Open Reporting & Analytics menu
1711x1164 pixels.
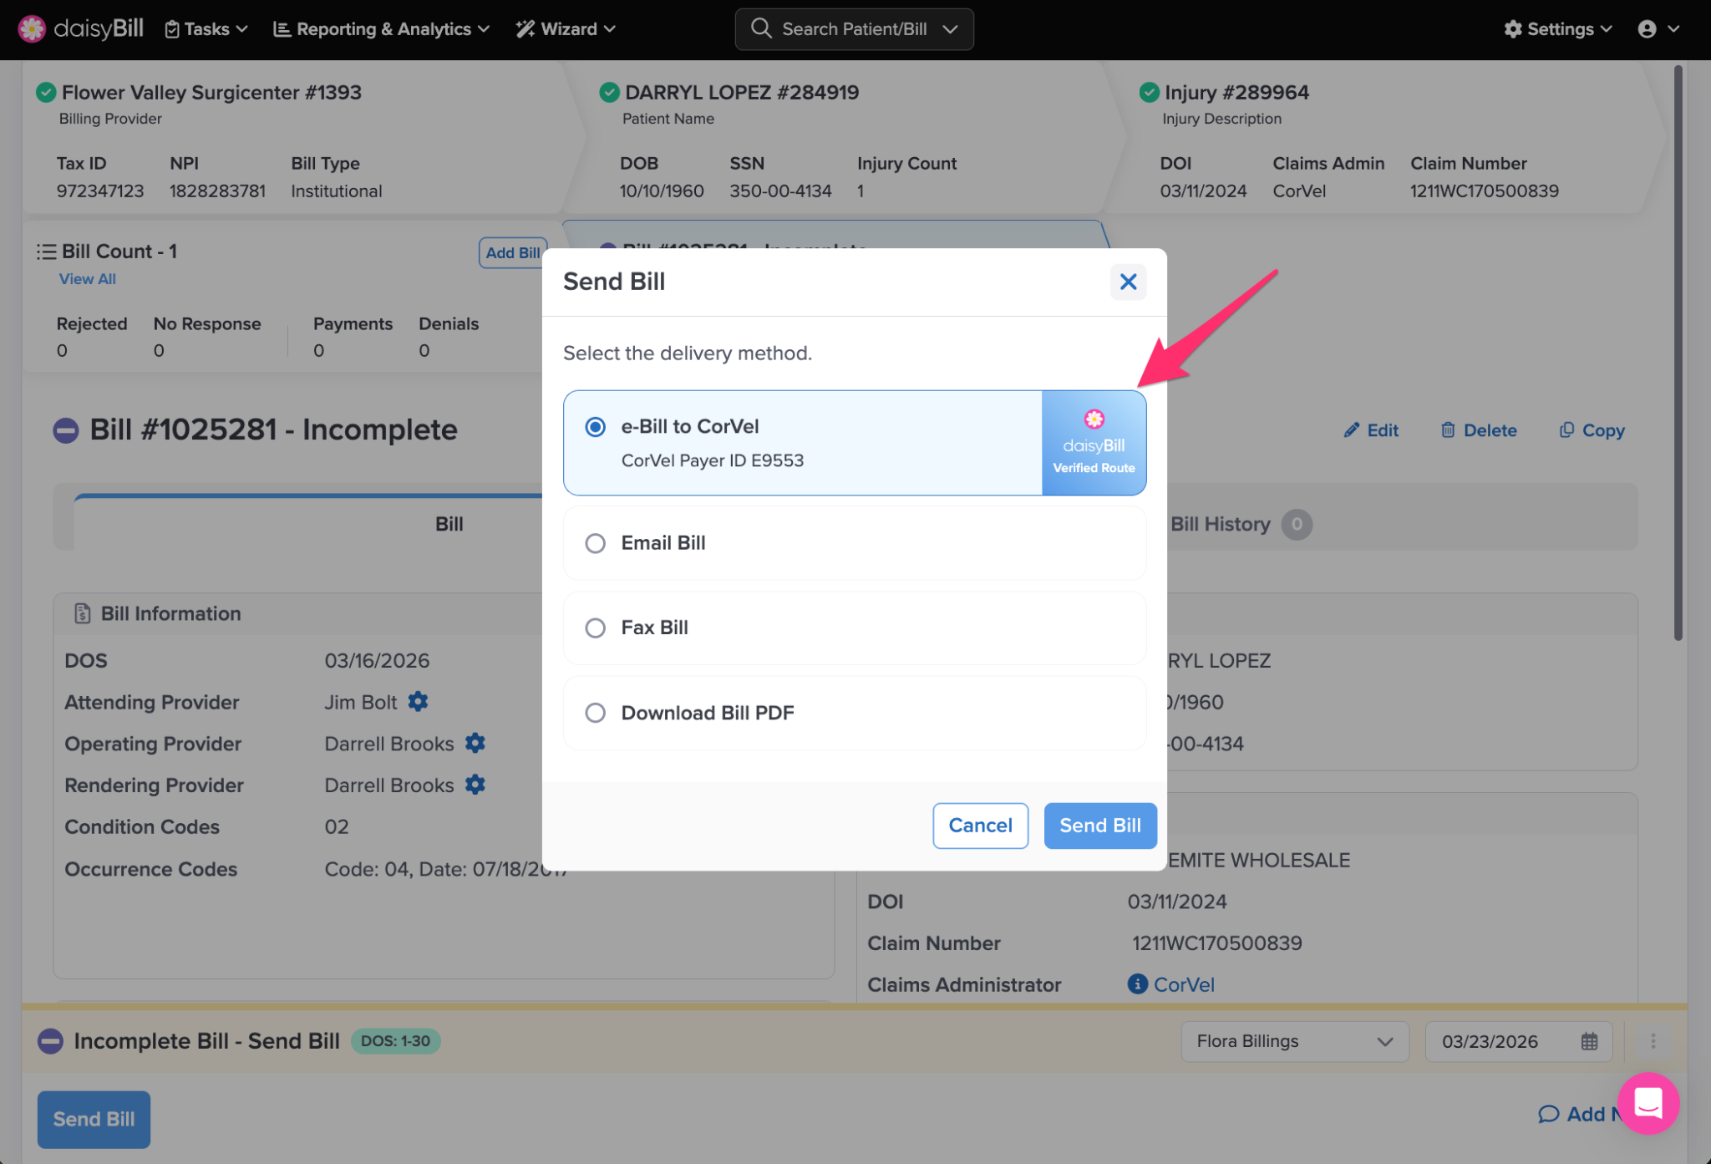coord(382,29)
